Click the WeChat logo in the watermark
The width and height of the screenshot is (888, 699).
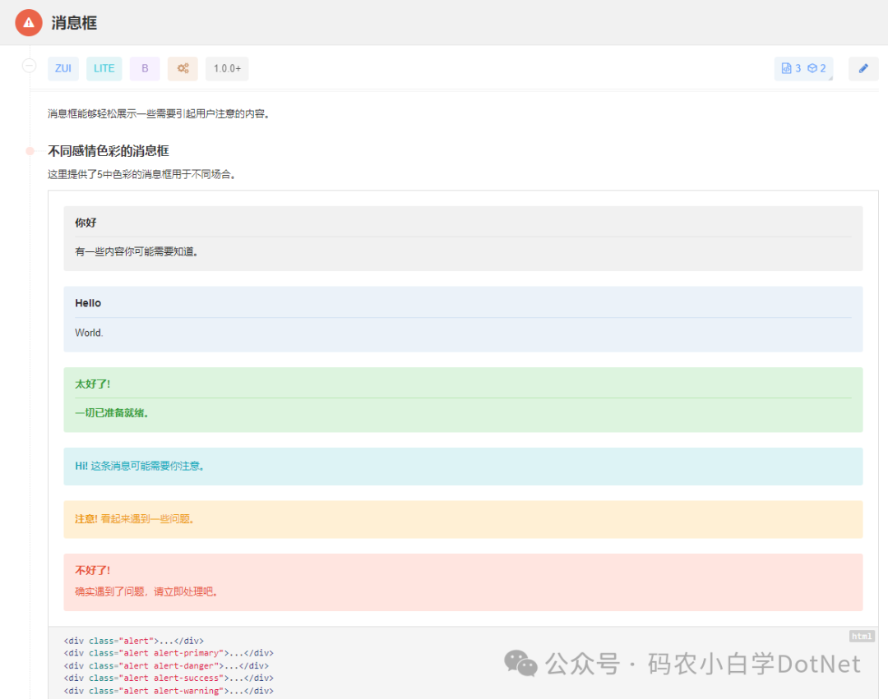[x=520, y=663]
